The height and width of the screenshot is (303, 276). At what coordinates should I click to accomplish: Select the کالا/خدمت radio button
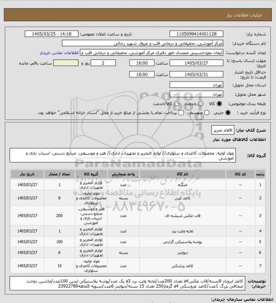coord(176,104)
